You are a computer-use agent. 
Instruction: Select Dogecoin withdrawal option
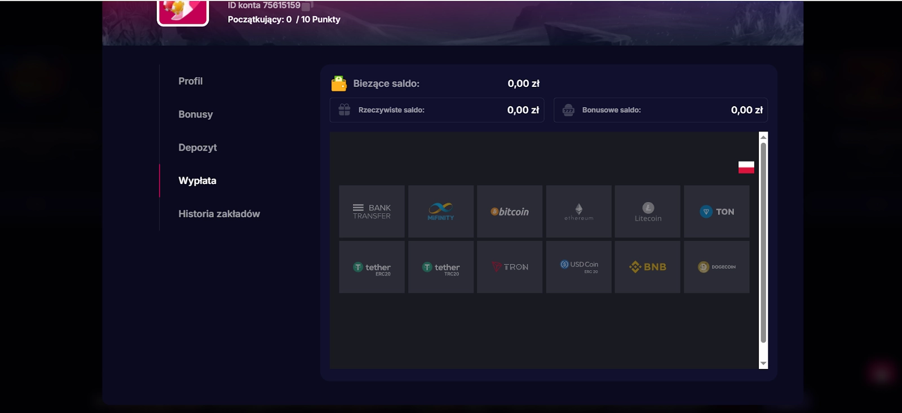[717, 267]
